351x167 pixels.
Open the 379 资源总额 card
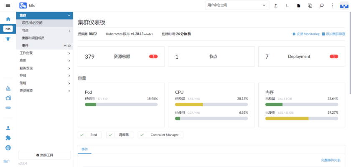pyautogui.click(x=121, y=56)
